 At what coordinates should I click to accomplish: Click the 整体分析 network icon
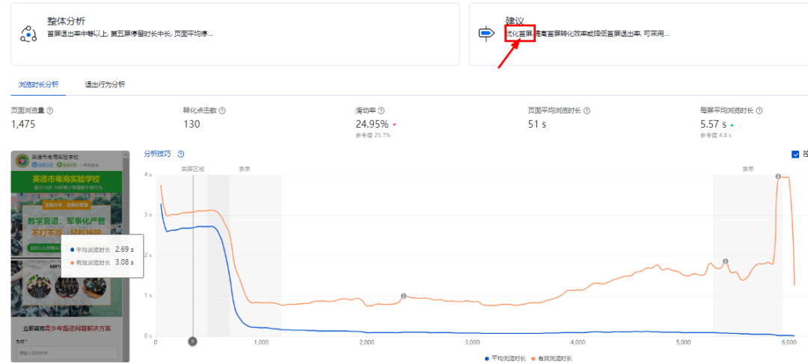pos(28,34)
